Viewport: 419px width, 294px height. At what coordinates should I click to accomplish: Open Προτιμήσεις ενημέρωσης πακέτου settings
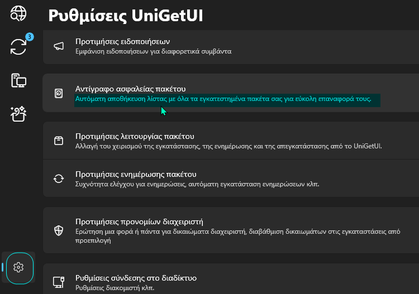231,179
